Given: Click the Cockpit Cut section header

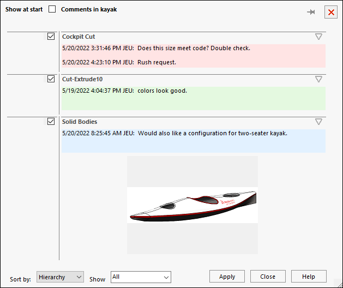Looking at the screenshot, I should click(x=79, y=37).
